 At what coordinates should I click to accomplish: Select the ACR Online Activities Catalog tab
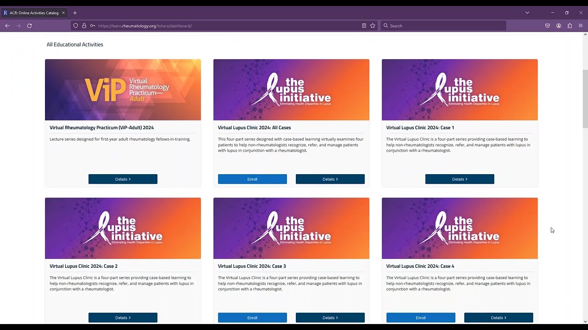(x=34, y=13)
